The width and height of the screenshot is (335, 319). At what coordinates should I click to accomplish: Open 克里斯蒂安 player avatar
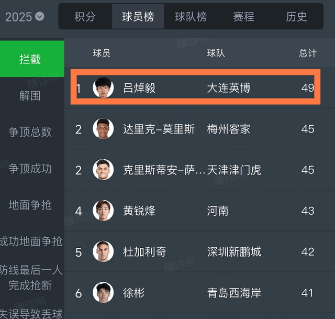tap(103, 170)
